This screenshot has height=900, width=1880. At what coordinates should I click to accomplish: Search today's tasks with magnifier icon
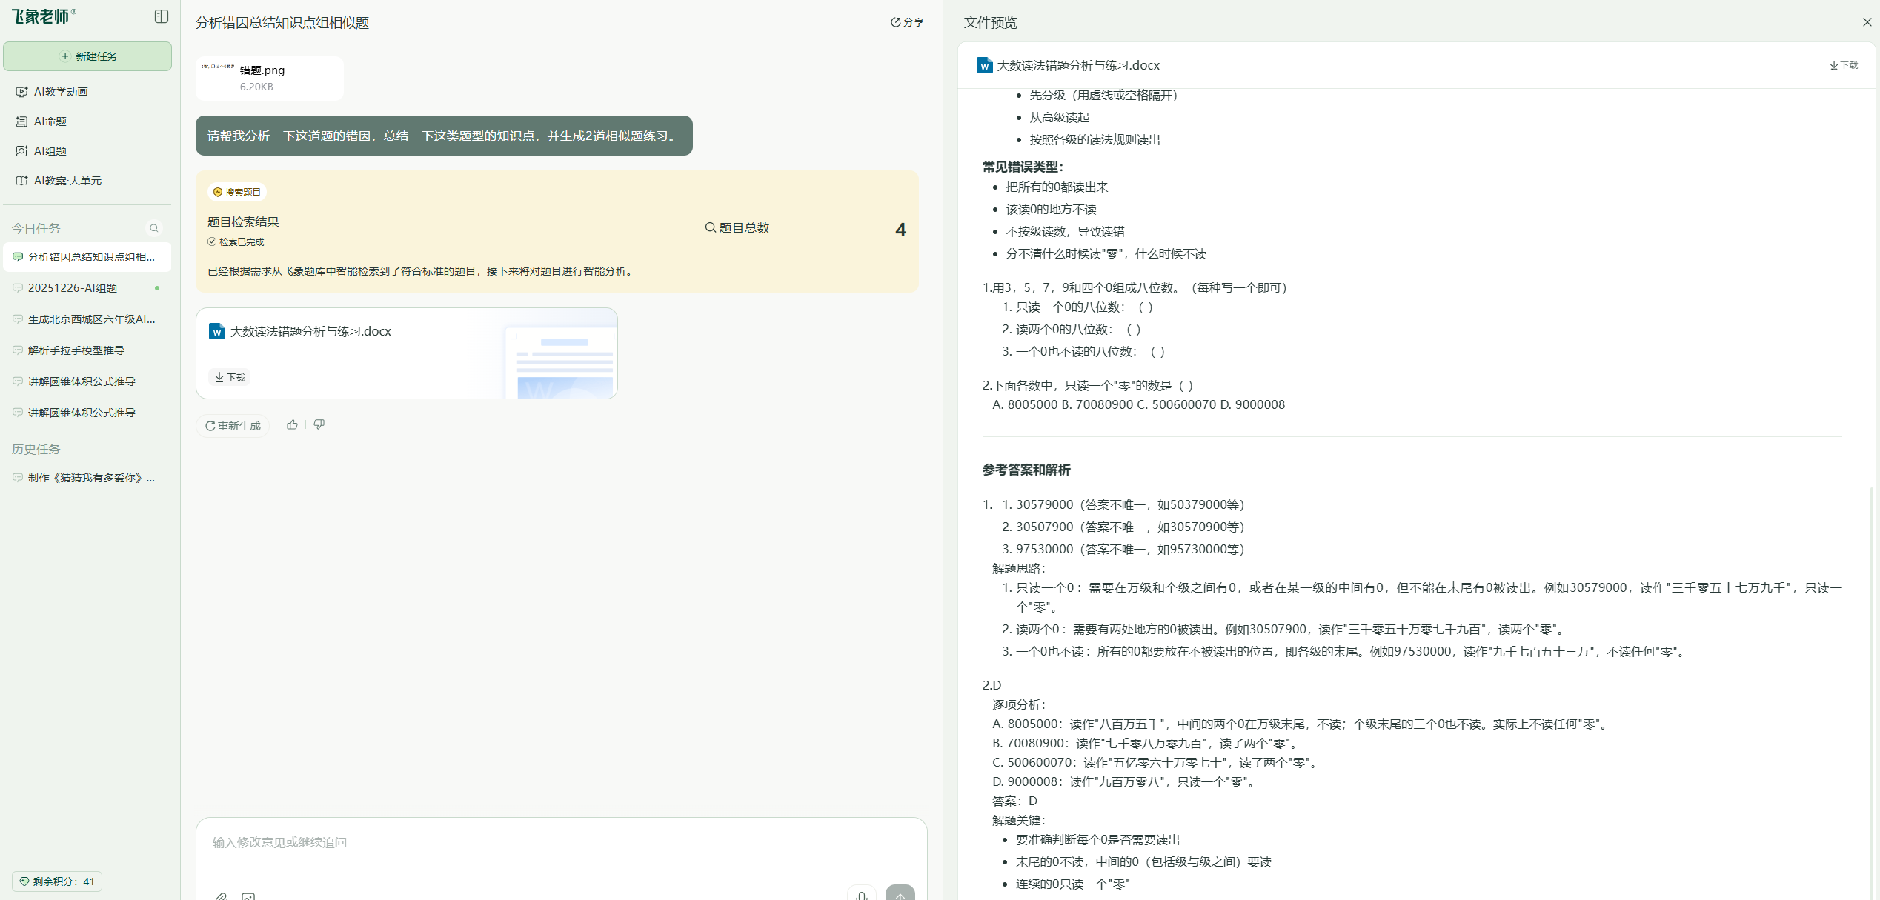pyautogui.click(x=154, y=228)
